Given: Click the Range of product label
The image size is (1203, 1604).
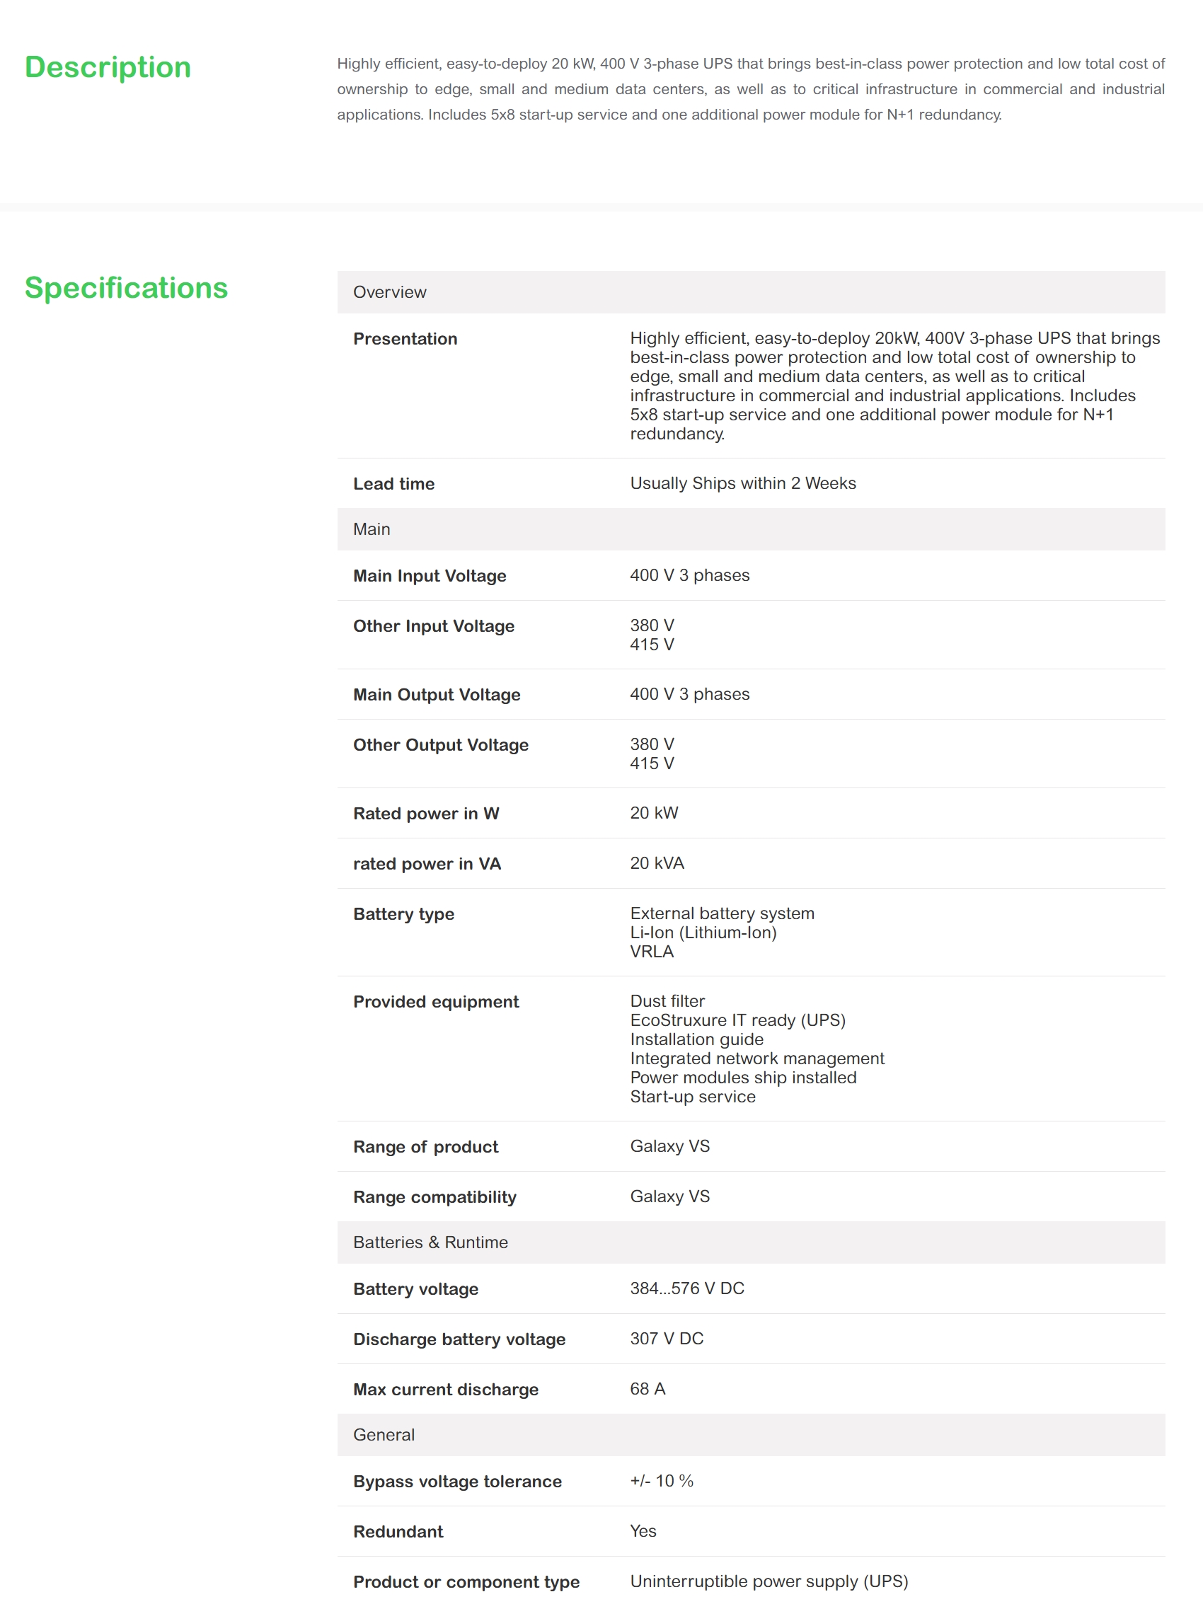Looking at the screenshot, I should coord(426,1146).
